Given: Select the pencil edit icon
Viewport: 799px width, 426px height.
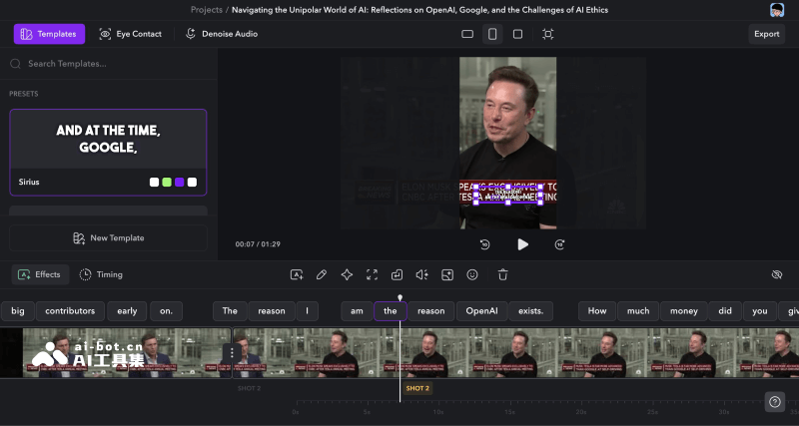Looking at the screenshot, I should 322,274.
